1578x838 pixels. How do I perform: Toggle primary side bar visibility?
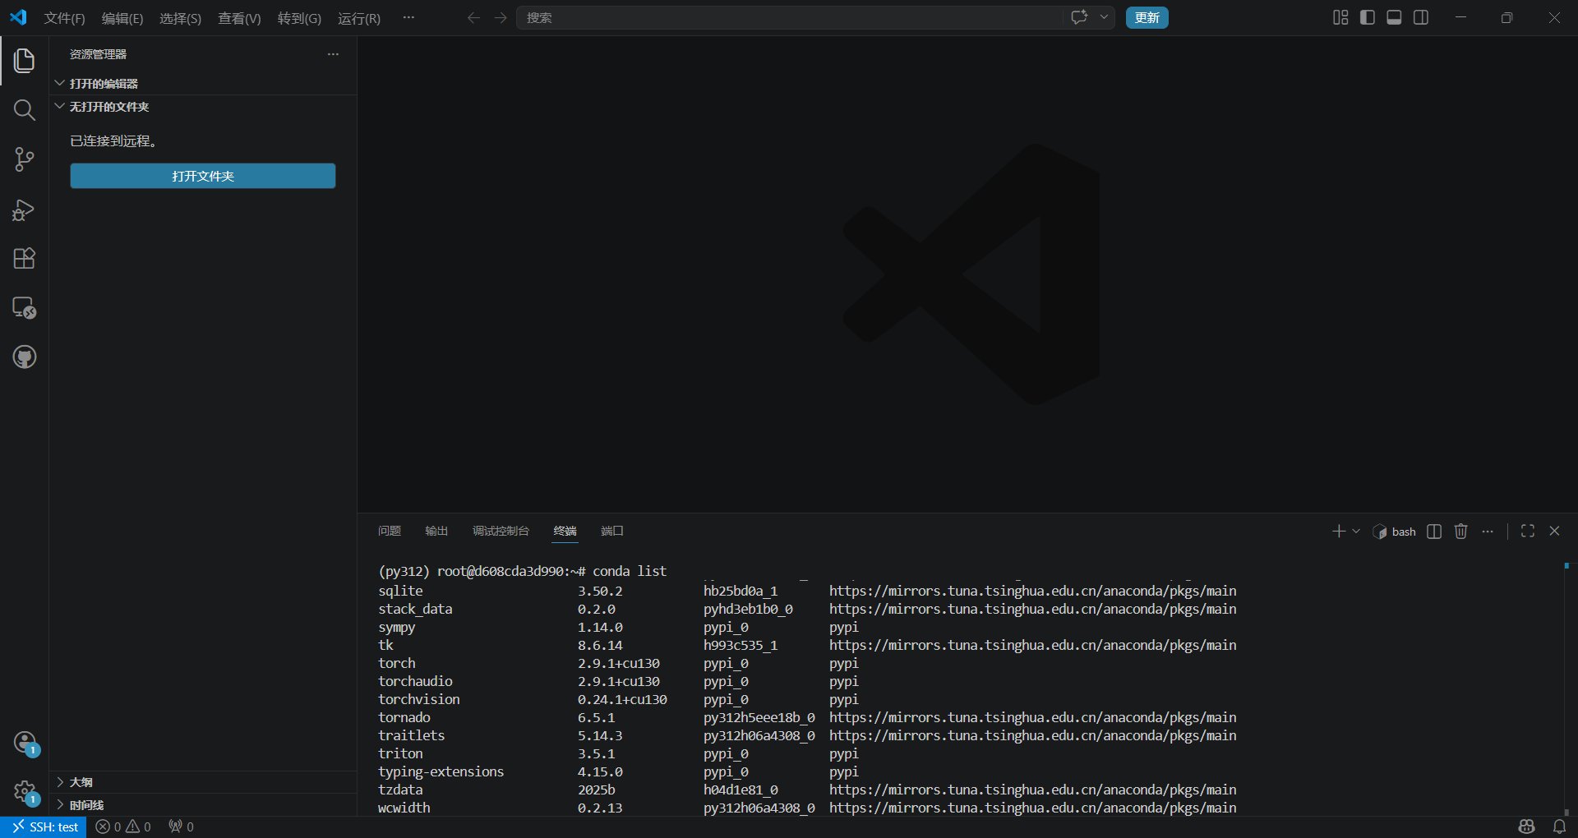pyautogui.click(x=1368, y=17)
